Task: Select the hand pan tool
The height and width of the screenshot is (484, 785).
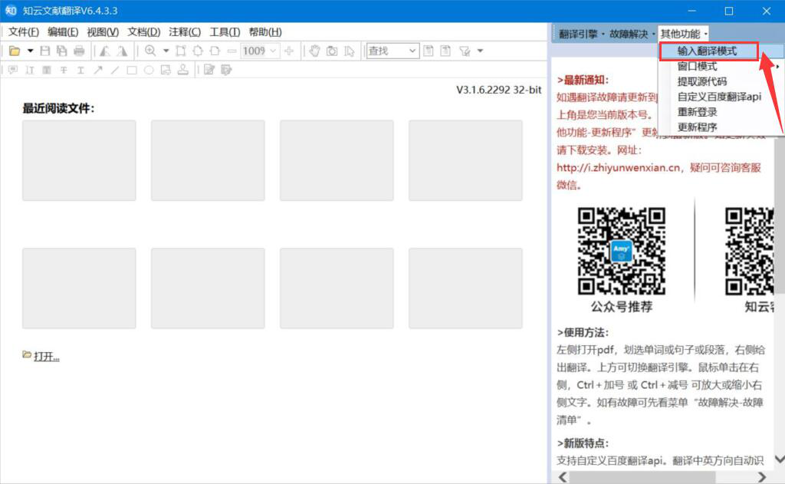Action: click(x=314, y=51)
